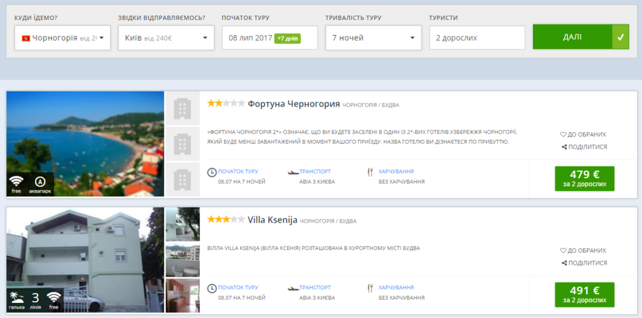Select the first Villa Ksenija thumbnail with palm tree
The height and width of the screenshot is (318, 642).
(x=182, y=224)
